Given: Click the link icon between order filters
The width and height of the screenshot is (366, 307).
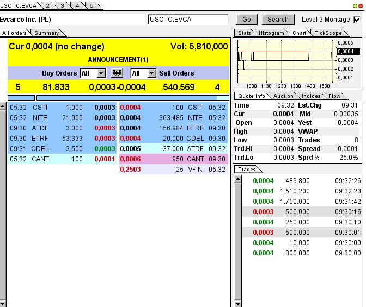Looking at the screenshot, I should [x=117, y=73].
